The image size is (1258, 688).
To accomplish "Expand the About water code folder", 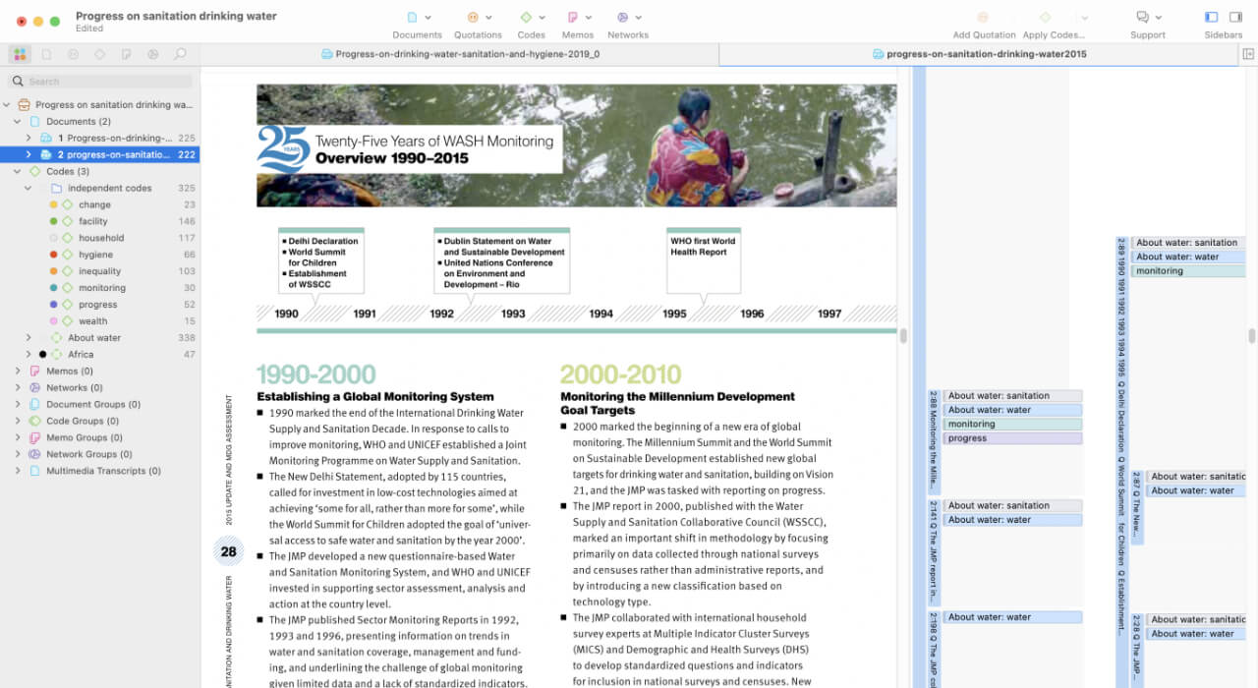I will tap(29, 338).
